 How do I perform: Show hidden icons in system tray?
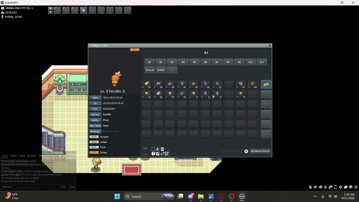point(315,196)
